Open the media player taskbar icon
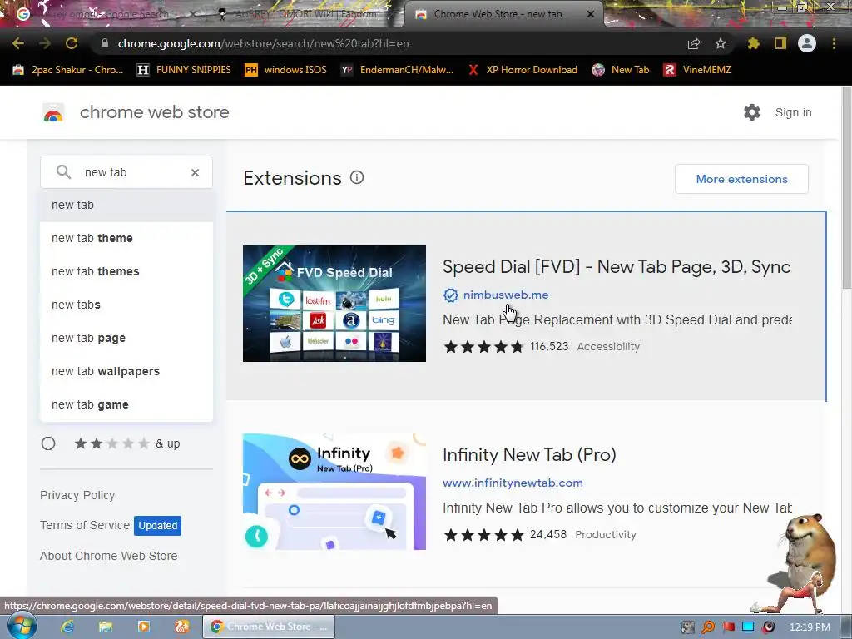The height and width of the screenshot is (639, 852). pos(144,627)
